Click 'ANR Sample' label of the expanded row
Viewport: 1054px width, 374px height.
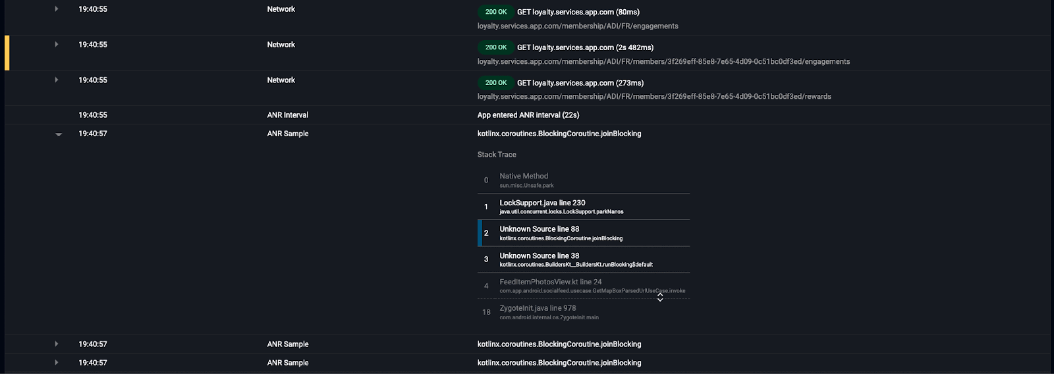[288, 134]
